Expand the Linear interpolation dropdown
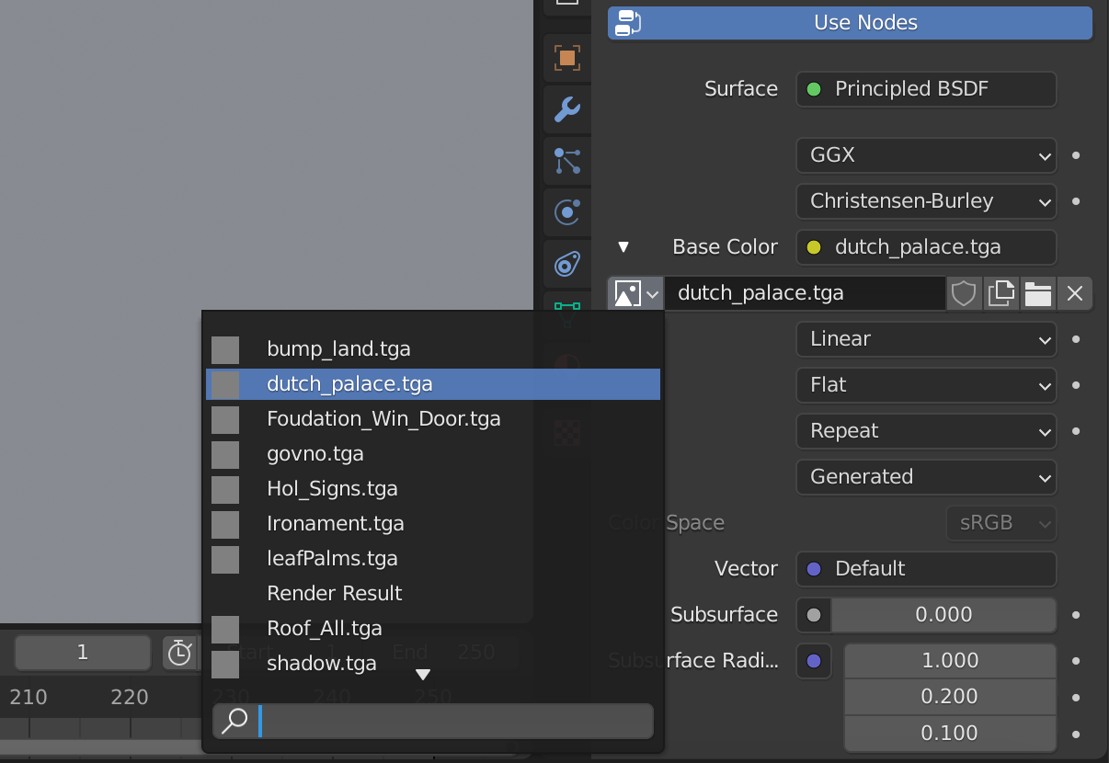Viewport: 1109px width, 763px height. click(926, 339)
